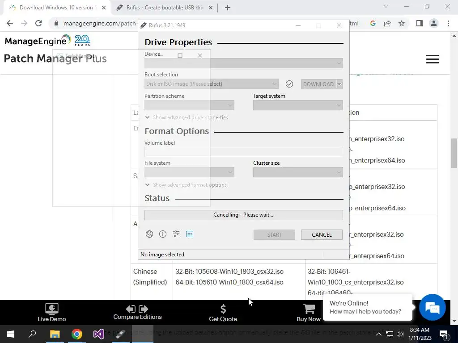Click Chrome back arrow
Image resolution: width=458 pixels, height=343 pixels.
(10, 23)
